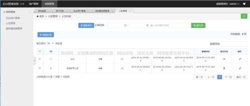Click the value 33 in the table
This screenshot has height=106, width=250.
click(x=122, y=59)
